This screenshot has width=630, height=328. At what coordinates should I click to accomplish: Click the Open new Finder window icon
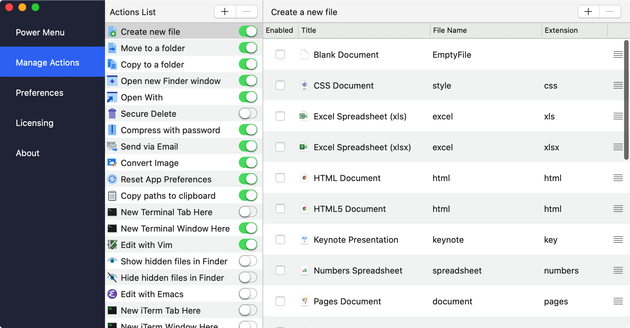tap(112, 81)
